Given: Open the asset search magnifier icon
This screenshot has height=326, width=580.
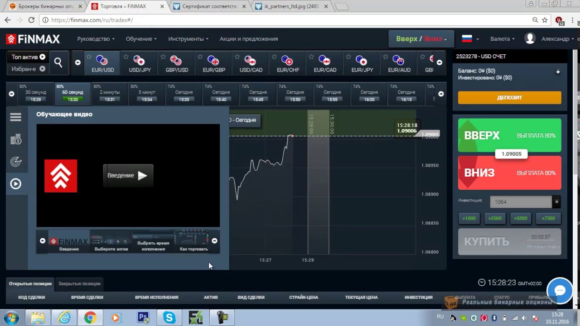Looking at the screenshot, I should point(58,62).
